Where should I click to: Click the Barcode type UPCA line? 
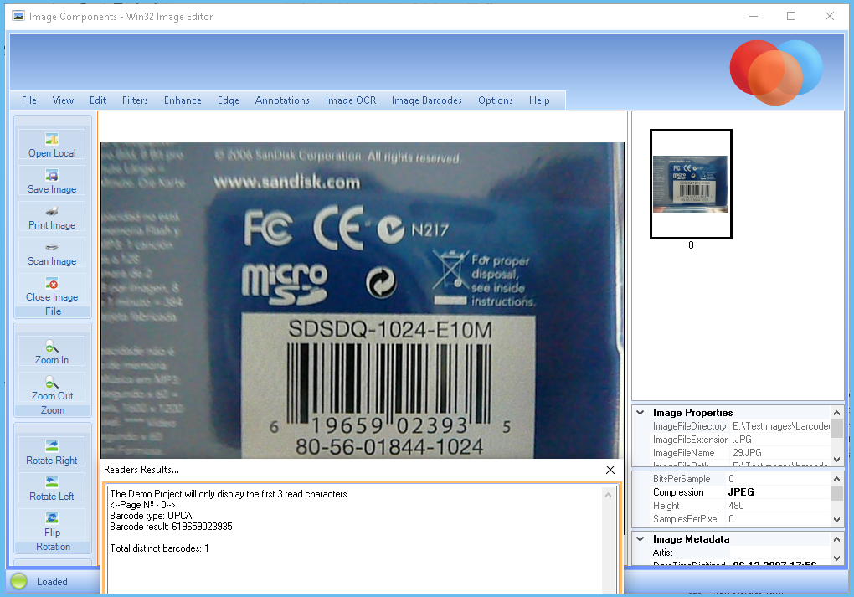151,516
